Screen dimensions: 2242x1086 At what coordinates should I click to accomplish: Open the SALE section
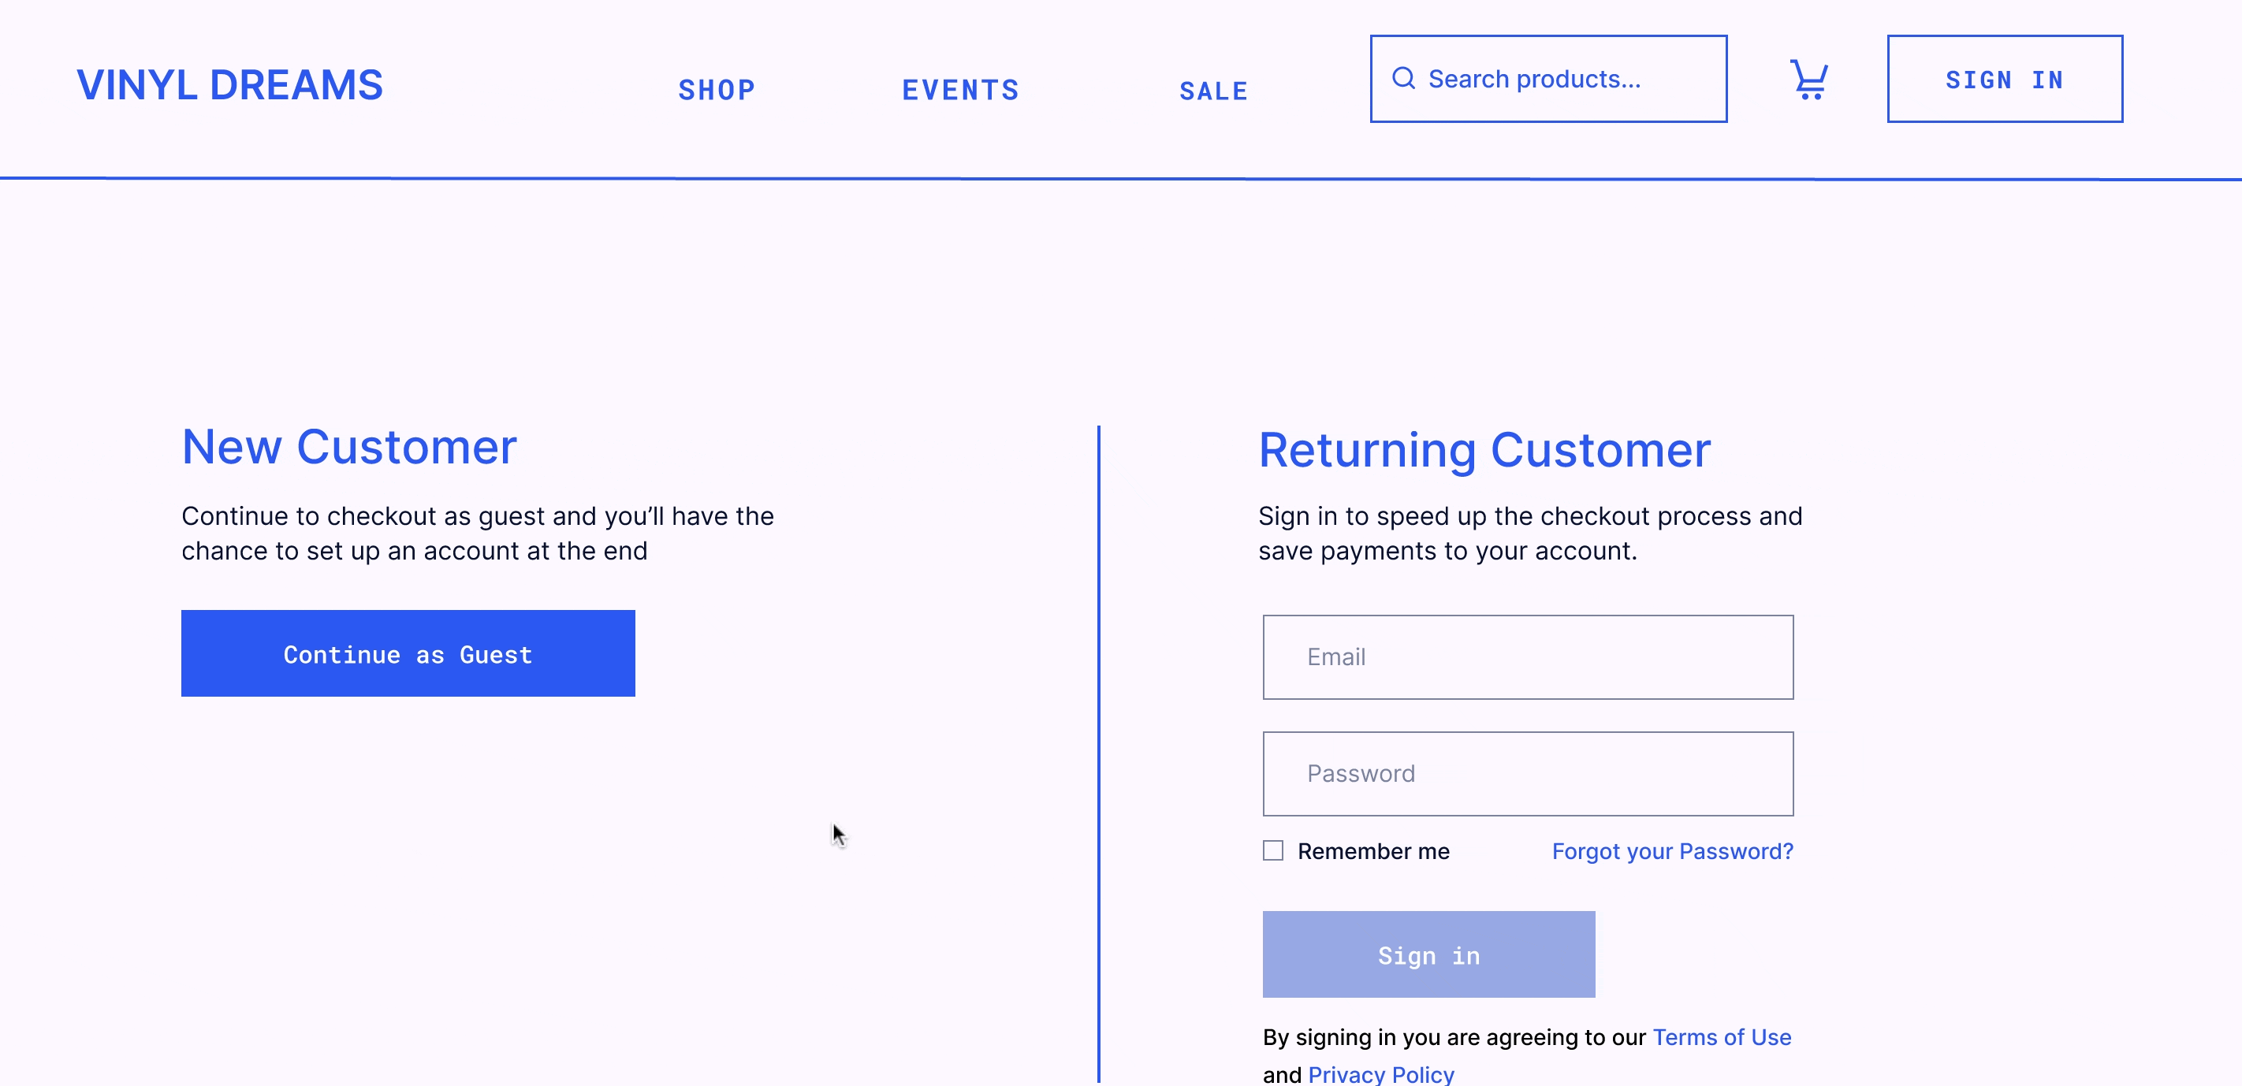1213,91
